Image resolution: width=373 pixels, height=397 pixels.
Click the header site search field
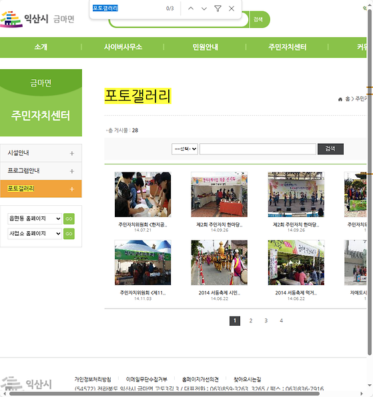pos(179,22)
